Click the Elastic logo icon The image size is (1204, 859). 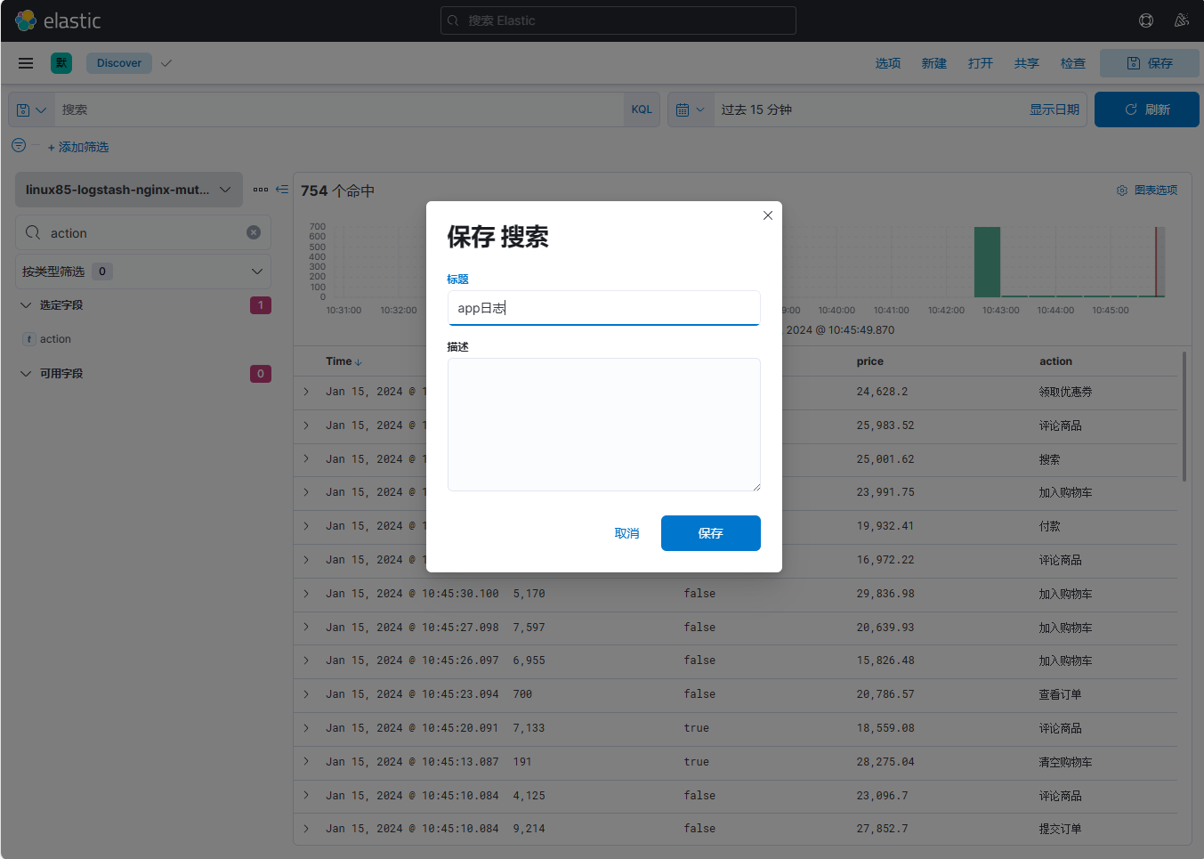click(x=26, y=20)
